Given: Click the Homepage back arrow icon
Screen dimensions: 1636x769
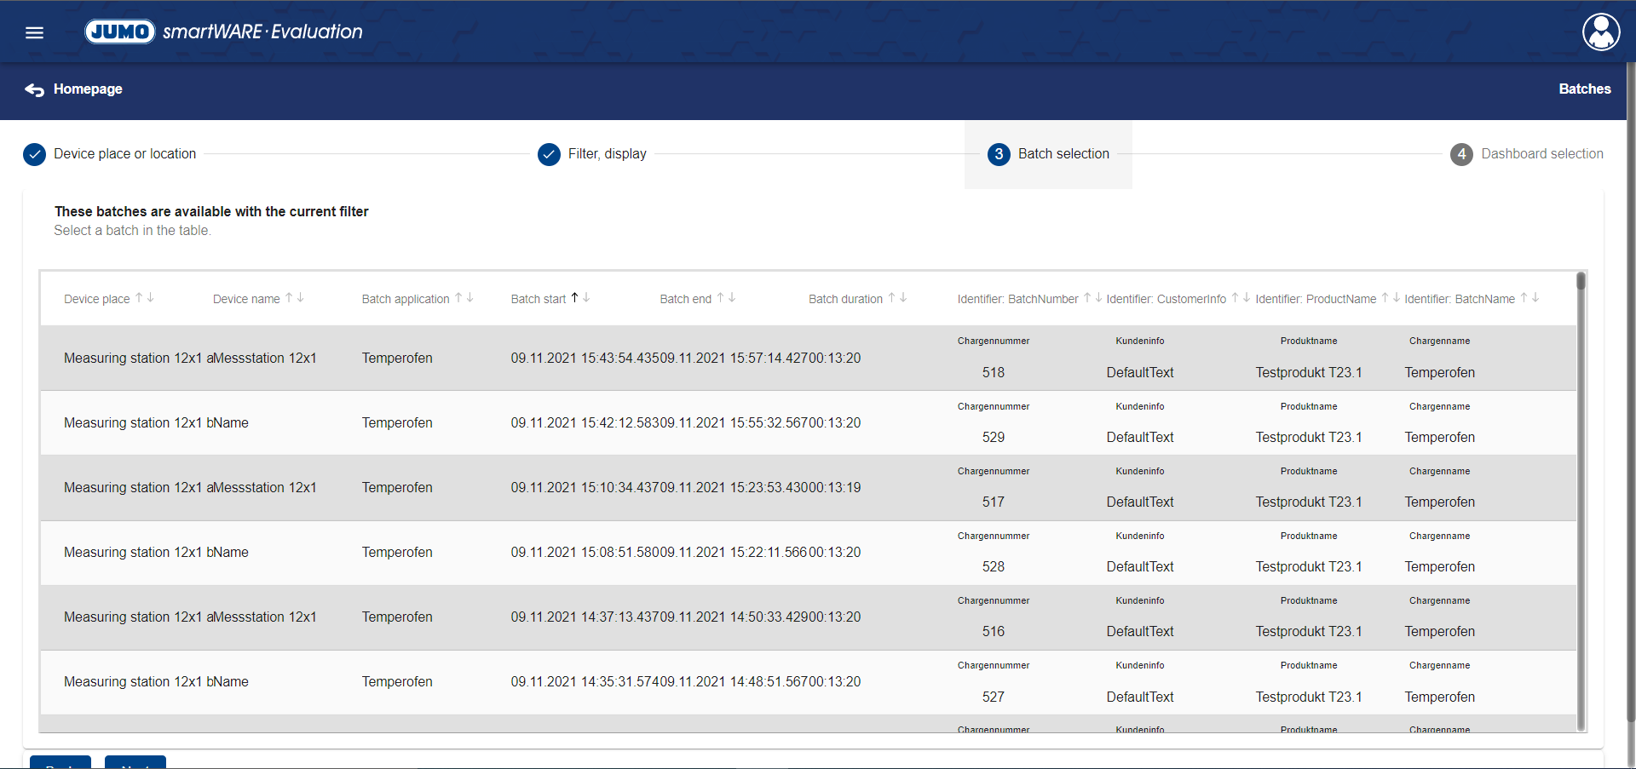Looking at the screenshot, I should click(x=34, y=89).
